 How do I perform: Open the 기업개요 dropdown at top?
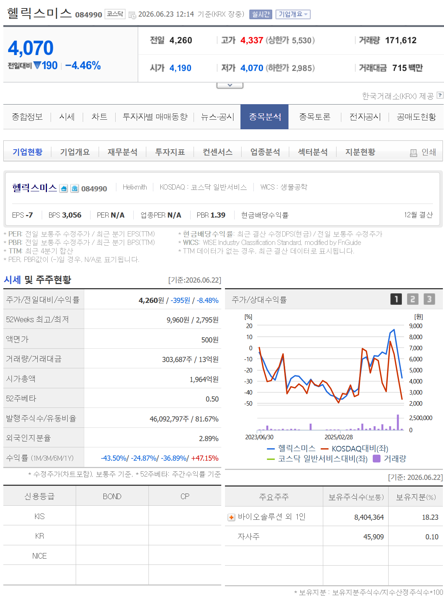[x=293, y=14]
